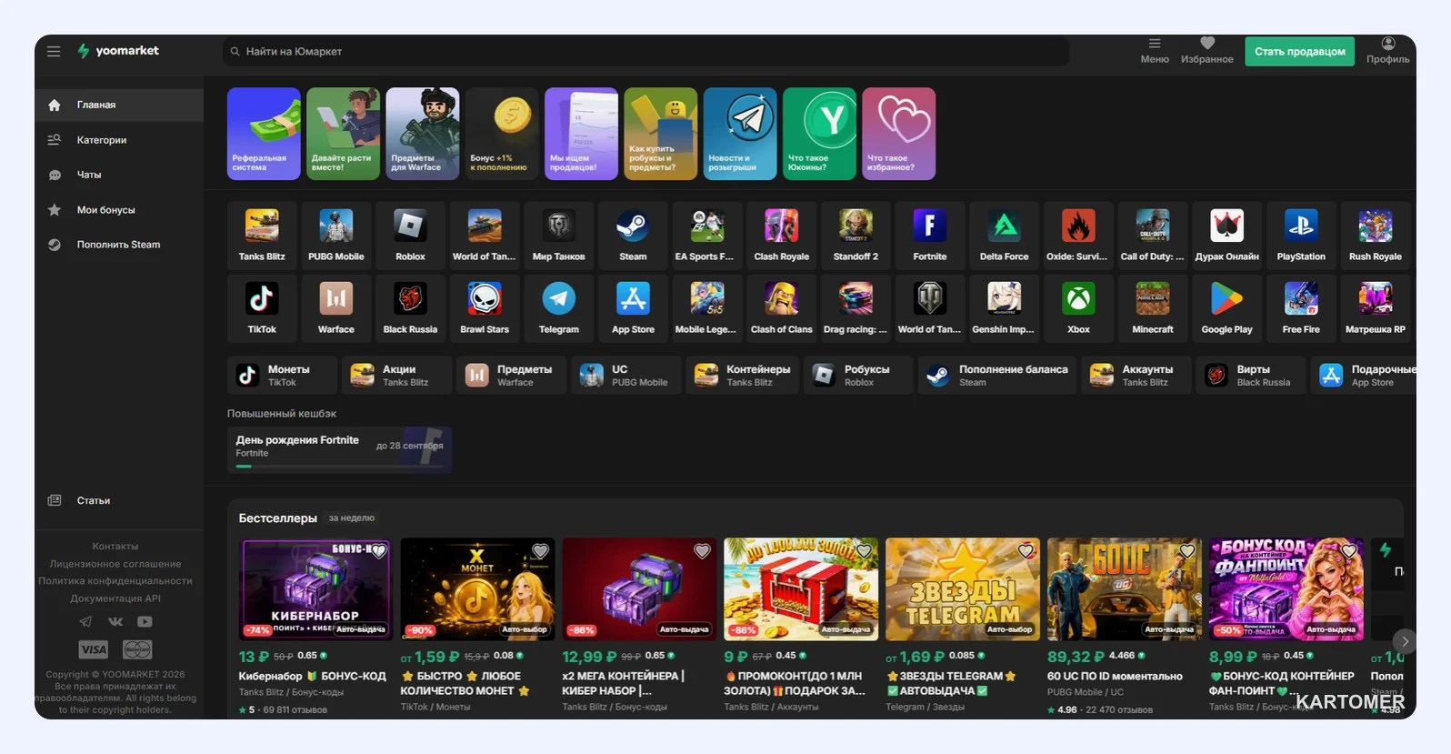Viewport: 1451px width, 754px height.
Task: Open the Статьи sidebar item
Action: point(119,501)
